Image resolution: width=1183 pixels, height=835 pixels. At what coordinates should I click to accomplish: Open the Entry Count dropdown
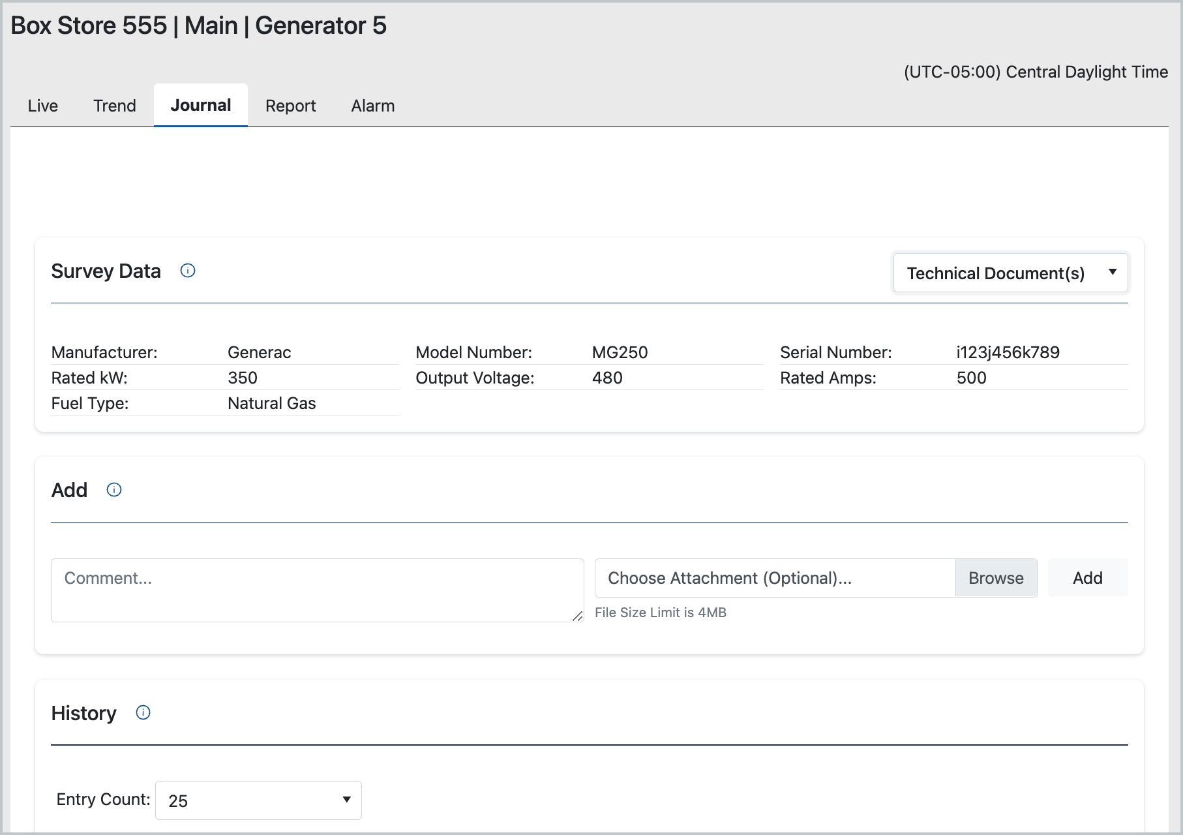pyautogui.click(x=258, y=800)
